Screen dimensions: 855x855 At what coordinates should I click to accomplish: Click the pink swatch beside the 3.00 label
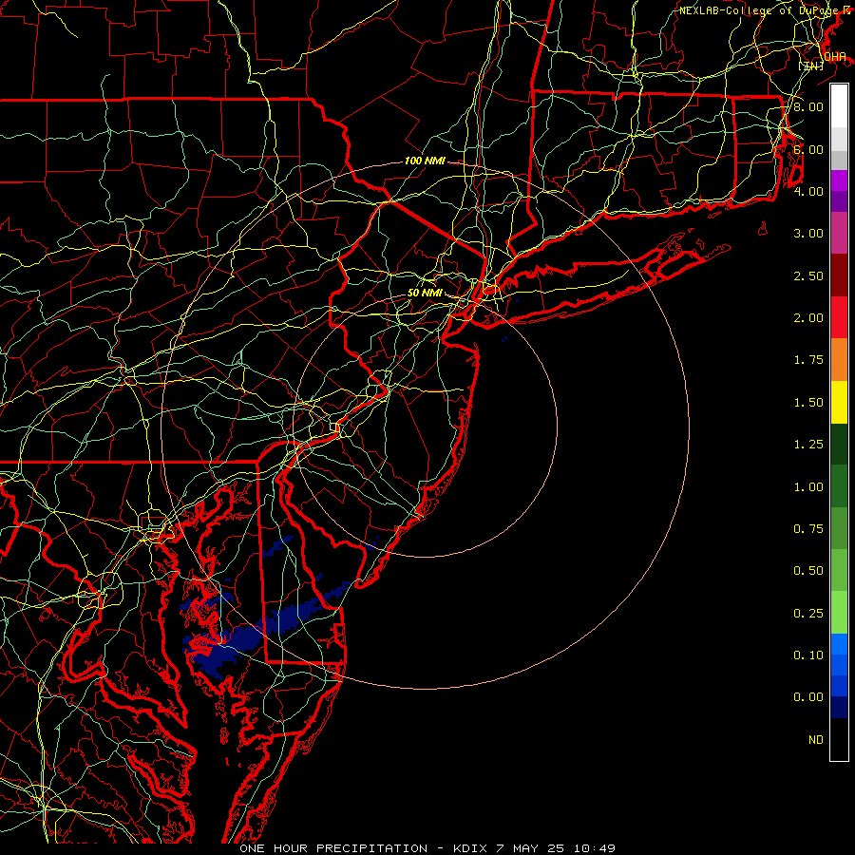pyautogui.click(x=839, y=233)
